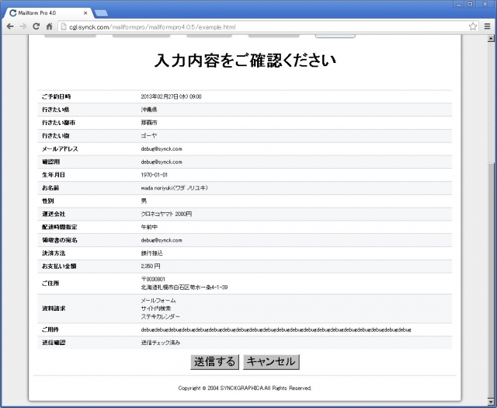Click the browser Forward arrow
This screenshot has width=497, height=408.
pos(23,26)
